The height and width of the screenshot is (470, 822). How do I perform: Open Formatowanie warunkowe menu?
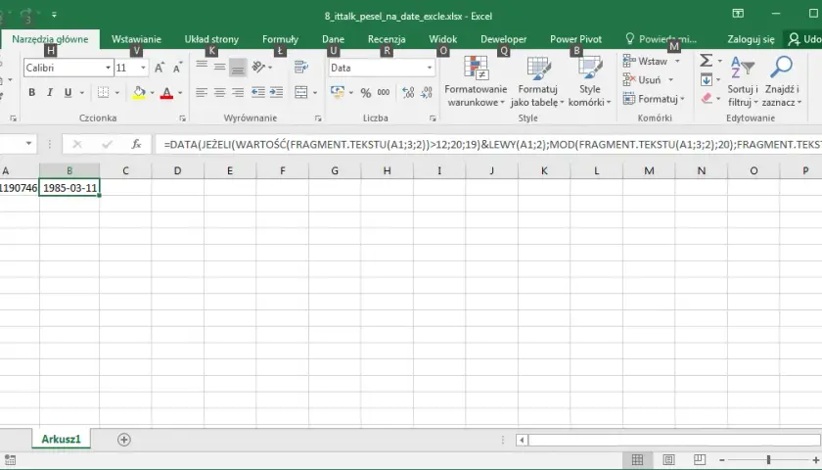pyautogui.click(x=476, y=81)
